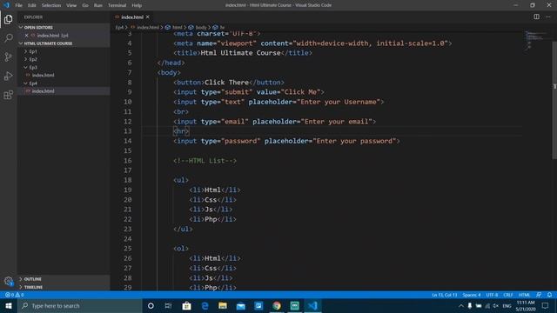The width and height of the screenshot is (557, 313).
Task: Collapse the Ep3 folder
Action: pos(25,67)
